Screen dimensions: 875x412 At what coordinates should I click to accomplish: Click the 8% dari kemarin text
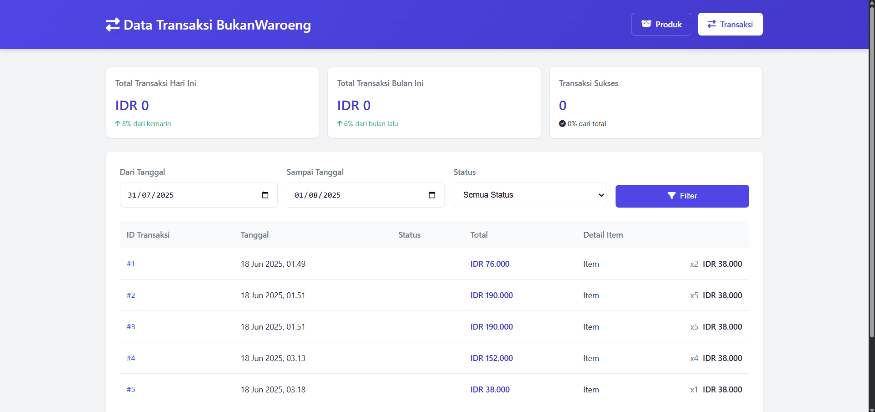click(146, 124)
